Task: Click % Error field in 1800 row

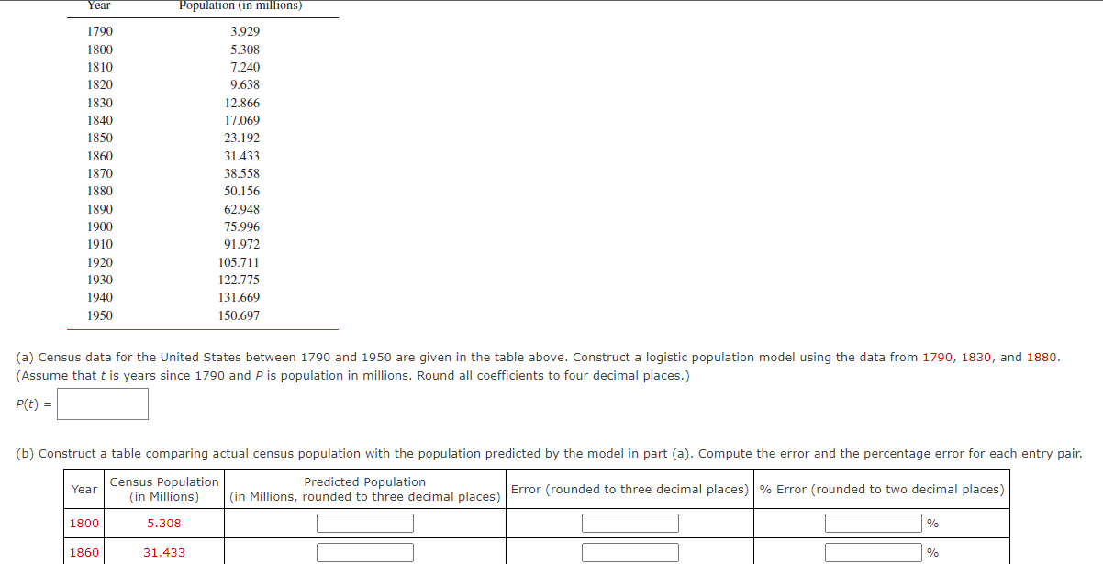Action: [874, 523]
